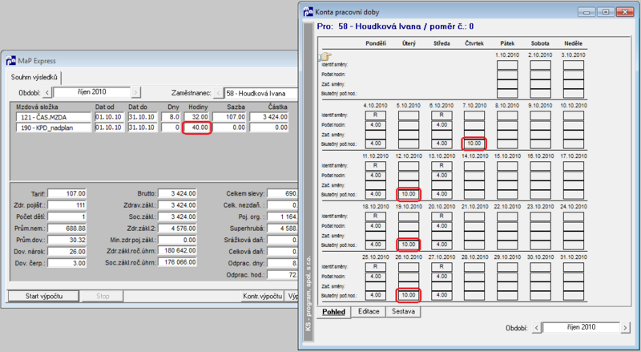Click the employee field 58 - Houdková Ivana
Image resolution: width=641 pixels, height=352 pixels.
261,93
